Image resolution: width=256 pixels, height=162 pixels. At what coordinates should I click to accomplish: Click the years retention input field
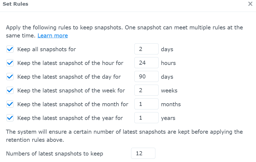pyautogui.click(x=146, y=118)
